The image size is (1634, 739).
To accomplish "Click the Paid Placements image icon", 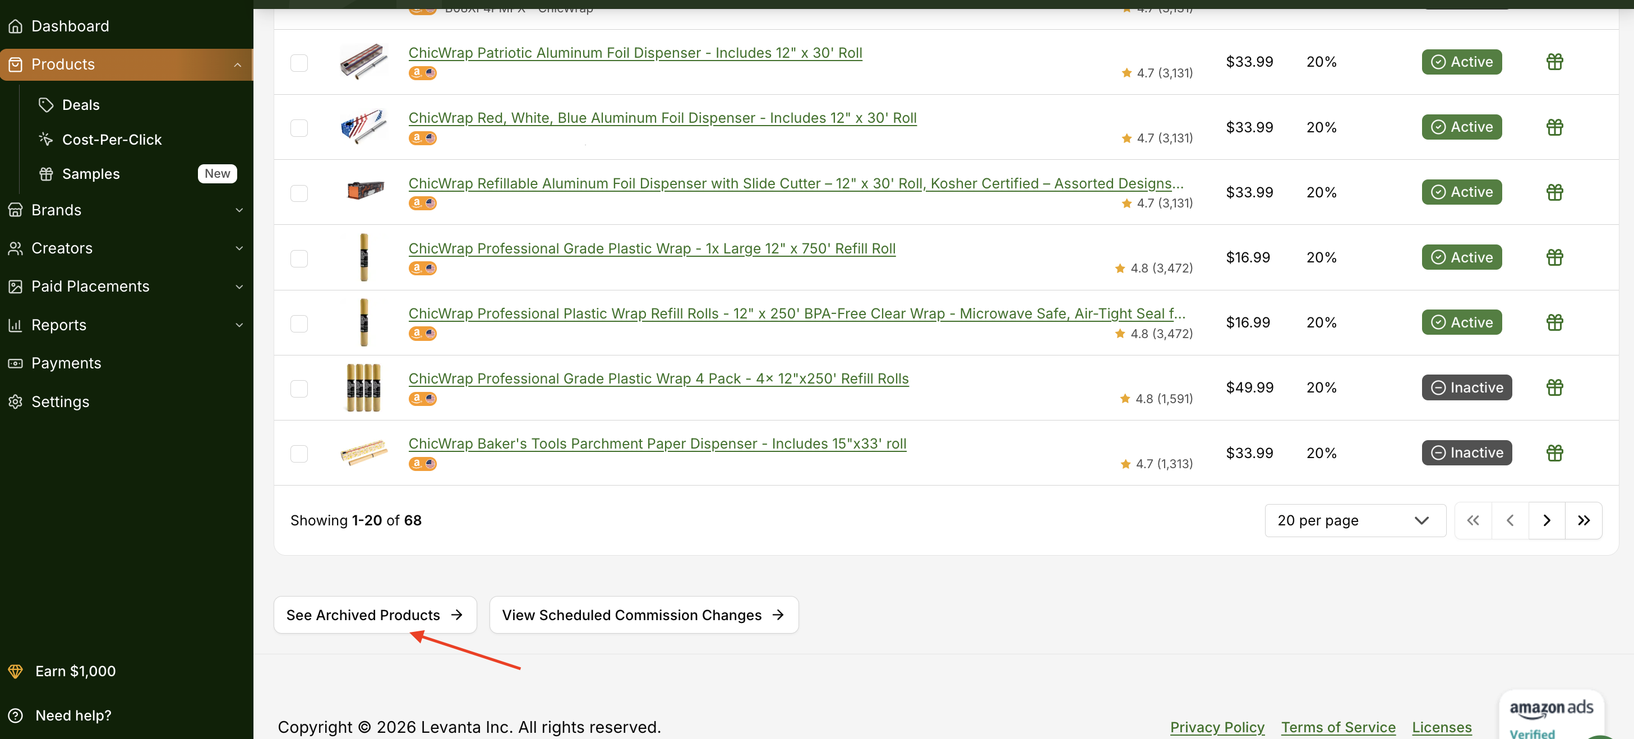I will (x=15, y=287).
